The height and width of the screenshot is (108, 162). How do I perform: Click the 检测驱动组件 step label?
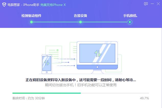coord(31,16)
